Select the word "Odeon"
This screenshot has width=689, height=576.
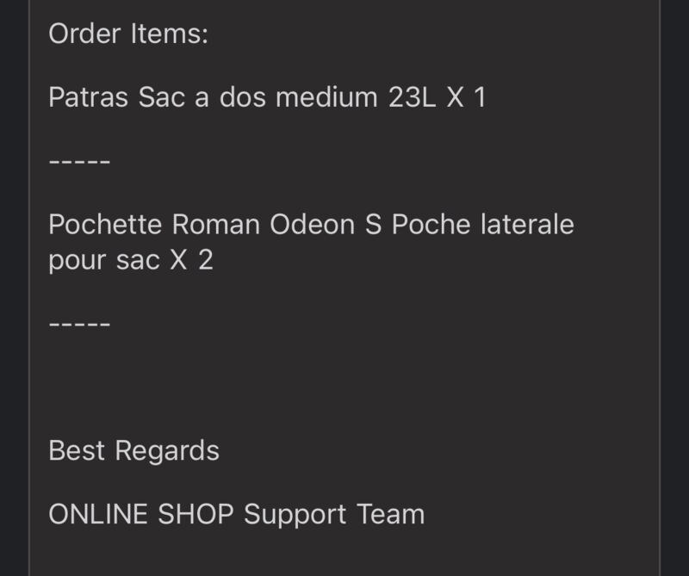click(x=312, y=225)
